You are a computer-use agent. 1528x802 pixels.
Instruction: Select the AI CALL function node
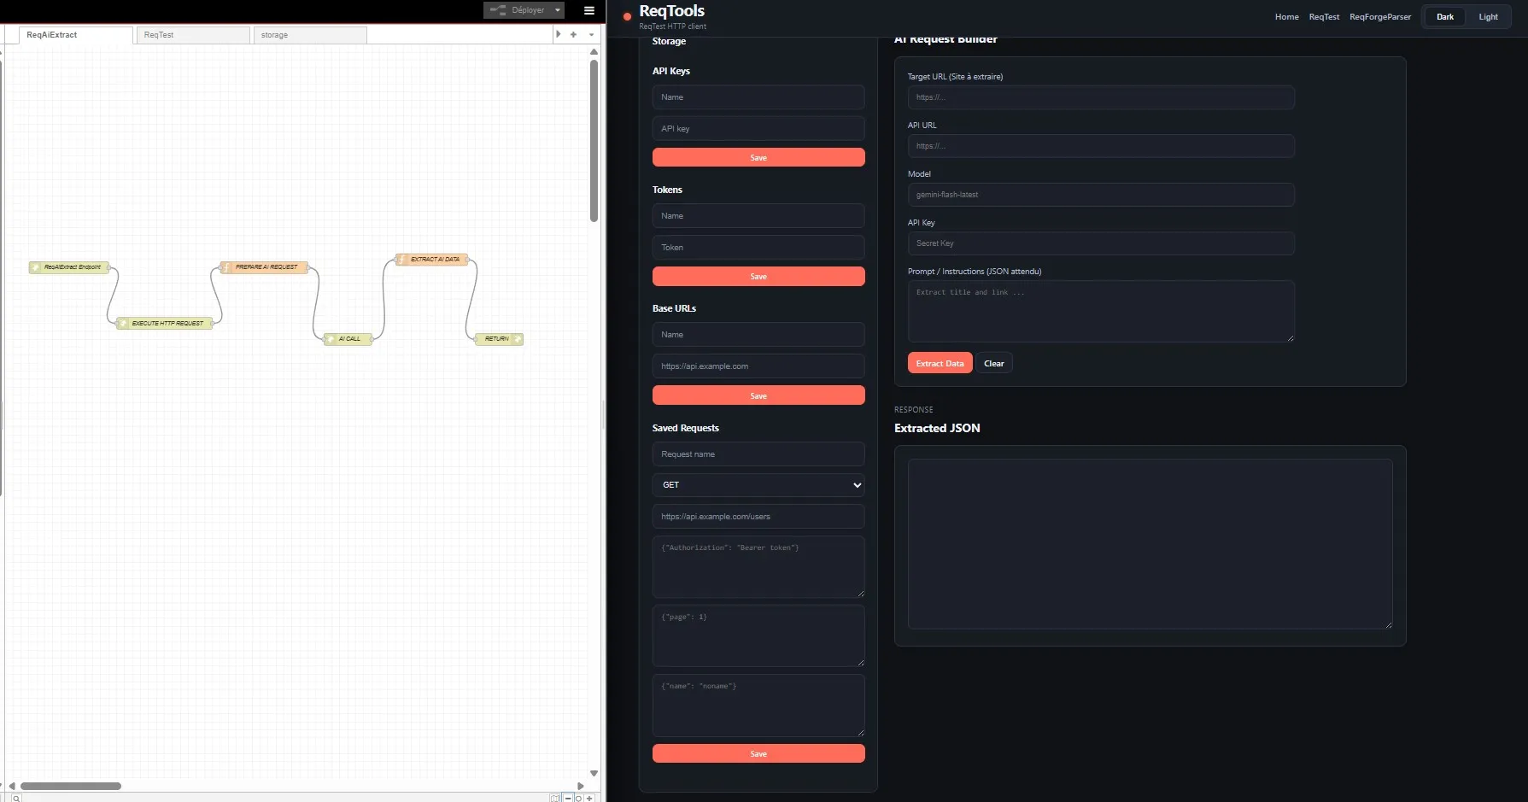coord(348,339)
